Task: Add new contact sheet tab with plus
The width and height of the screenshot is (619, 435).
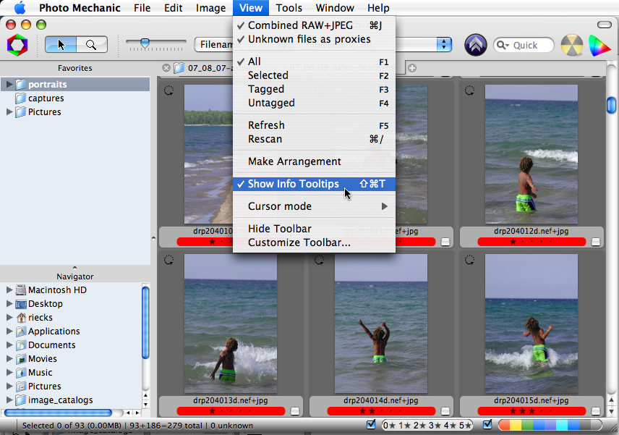Action: click(x=412, y=68)
